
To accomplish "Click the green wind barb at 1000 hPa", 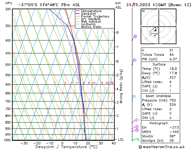I will coord(135,140).
